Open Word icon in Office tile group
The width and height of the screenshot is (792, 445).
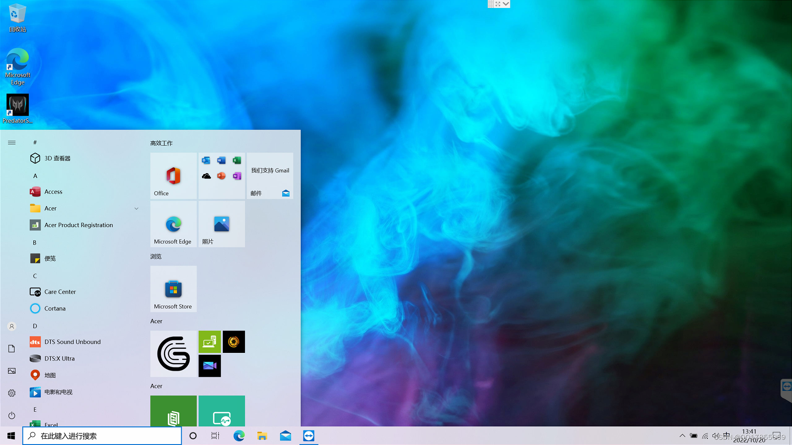[221, 160]
